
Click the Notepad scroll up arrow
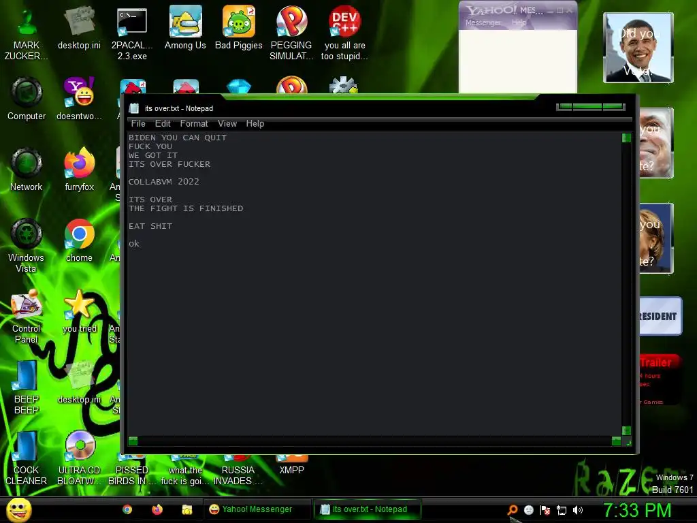click(x=626, y=138)
